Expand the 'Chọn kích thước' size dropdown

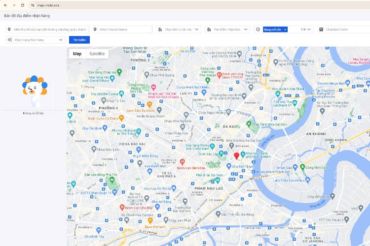(343, 30)
